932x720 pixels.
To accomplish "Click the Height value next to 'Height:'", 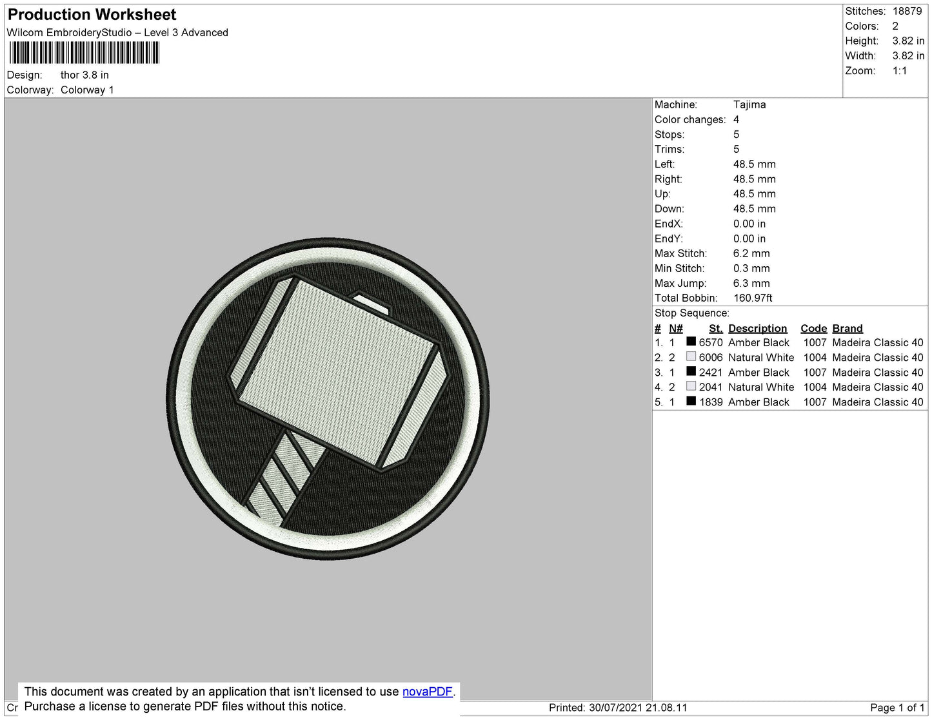I will [x=908, y=41].
